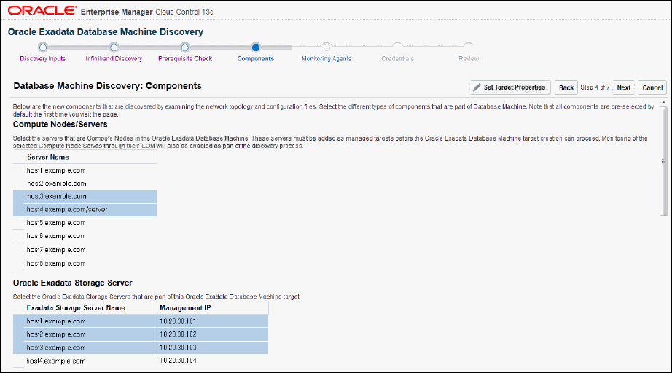The image size is (672, 373).
Task: Go to the Discovery Inputs step
Action: 43,59
